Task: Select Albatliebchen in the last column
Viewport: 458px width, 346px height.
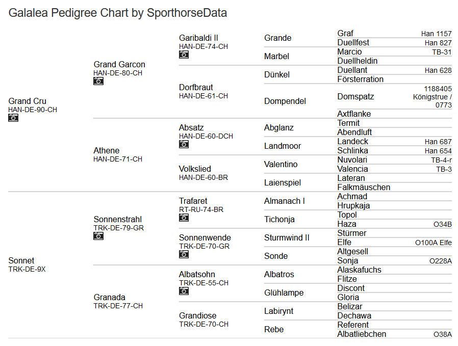Action: (x=362, y=334)
